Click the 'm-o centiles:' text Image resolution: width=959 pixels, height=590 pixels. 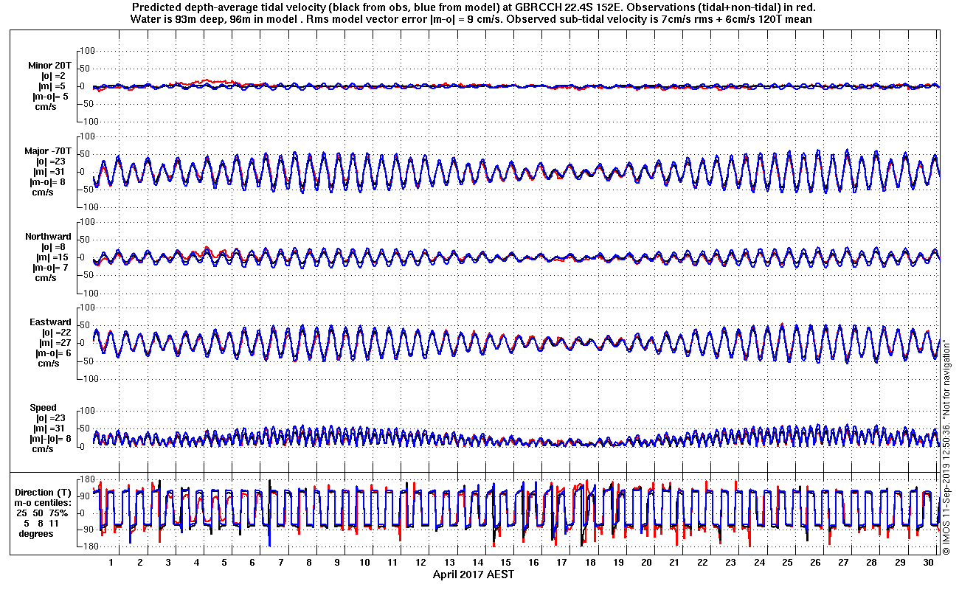tap(44, 502)
